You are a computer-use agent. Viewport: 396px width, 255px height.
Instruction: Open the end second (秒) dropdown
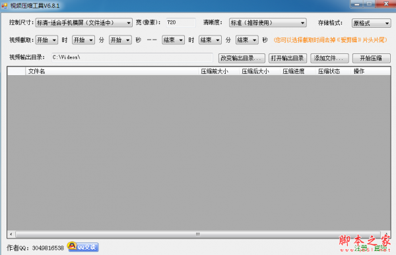point(247,40)
